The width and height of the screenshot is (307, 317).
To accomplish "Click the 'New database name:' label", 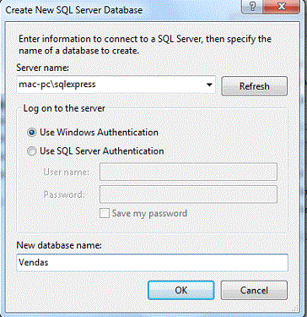I will (x=59, y=245).
